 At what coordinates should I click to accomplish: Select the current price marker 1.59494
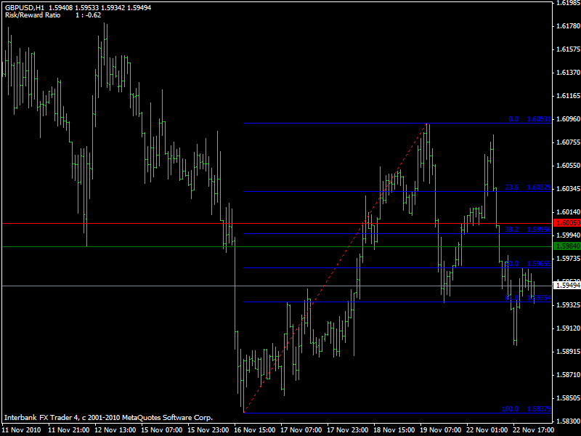(x=566, y=286)
